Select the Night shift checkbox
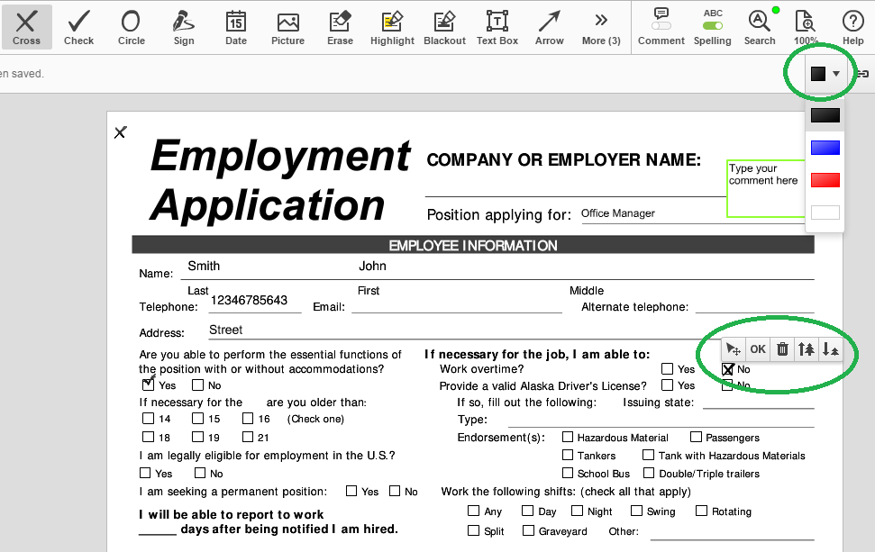Viewport: 875px width, 552px height. coord(577,511)
